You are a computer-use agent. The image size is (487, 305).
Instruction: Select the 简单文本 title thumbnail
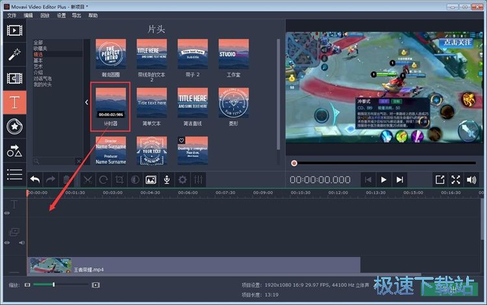point(152,103)
